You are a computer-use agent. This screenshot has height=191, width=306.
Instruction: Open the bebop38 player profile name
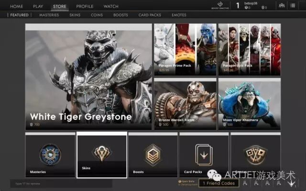[251, 3]
